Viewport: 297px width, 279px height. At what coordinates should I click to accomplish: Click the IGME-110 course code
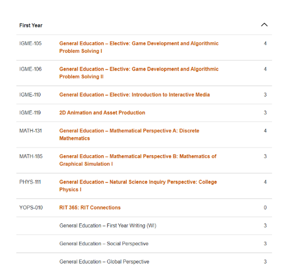pyautogui.click(x=30, y=94)
